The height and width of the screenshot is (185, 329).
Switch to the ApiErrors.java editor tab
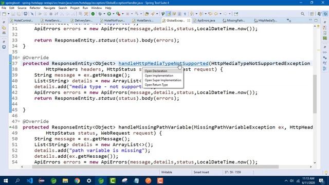[205, 21]
